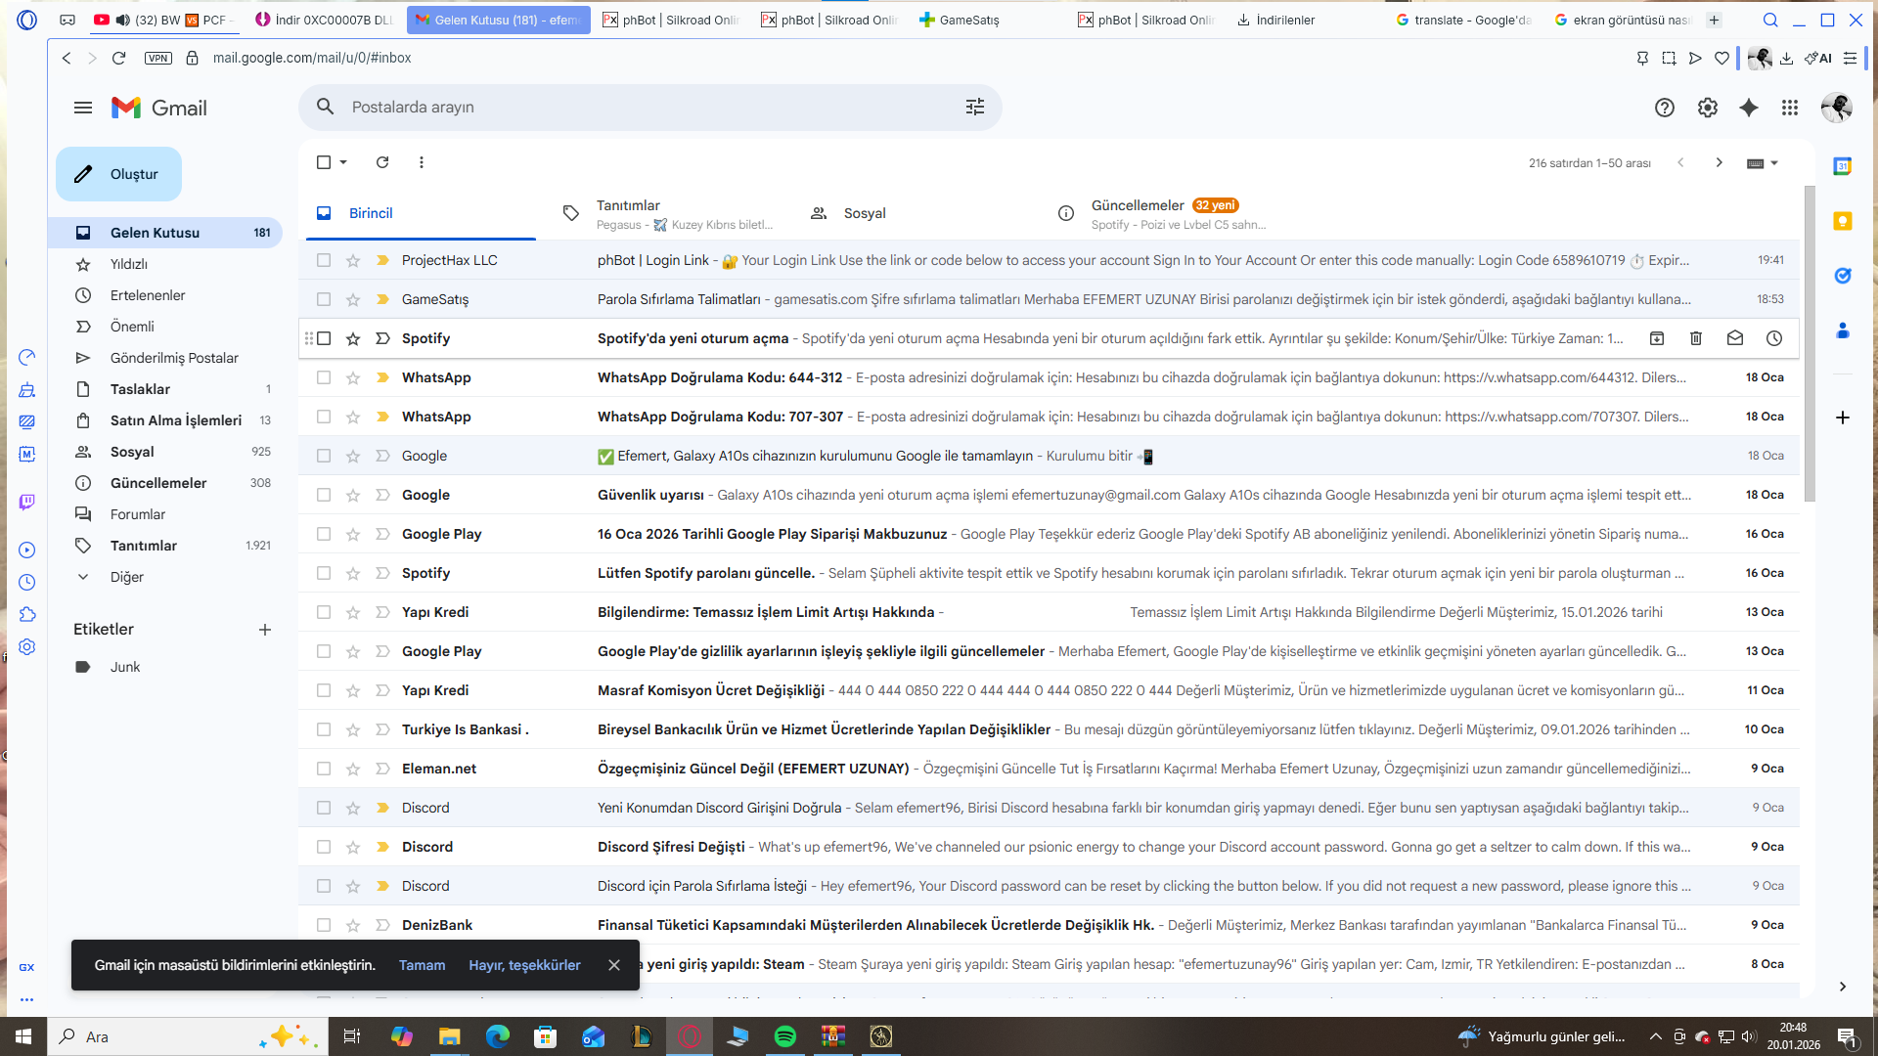Open the Junk label

[165, 667]
